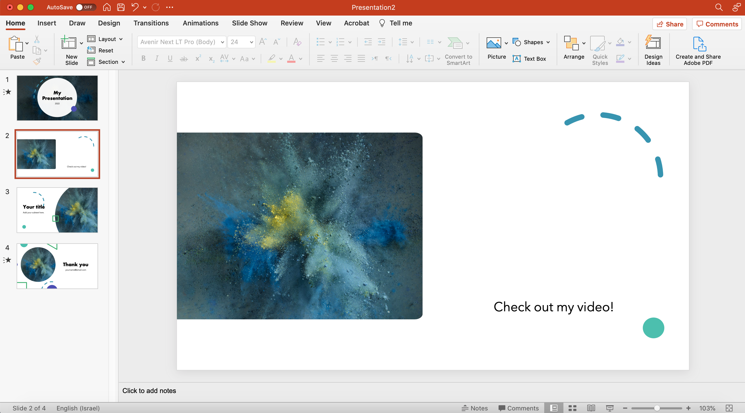Toggle the AutoSave switch
Image resolution: width=745 pixels, height=413 pixels.
point(85,7)
